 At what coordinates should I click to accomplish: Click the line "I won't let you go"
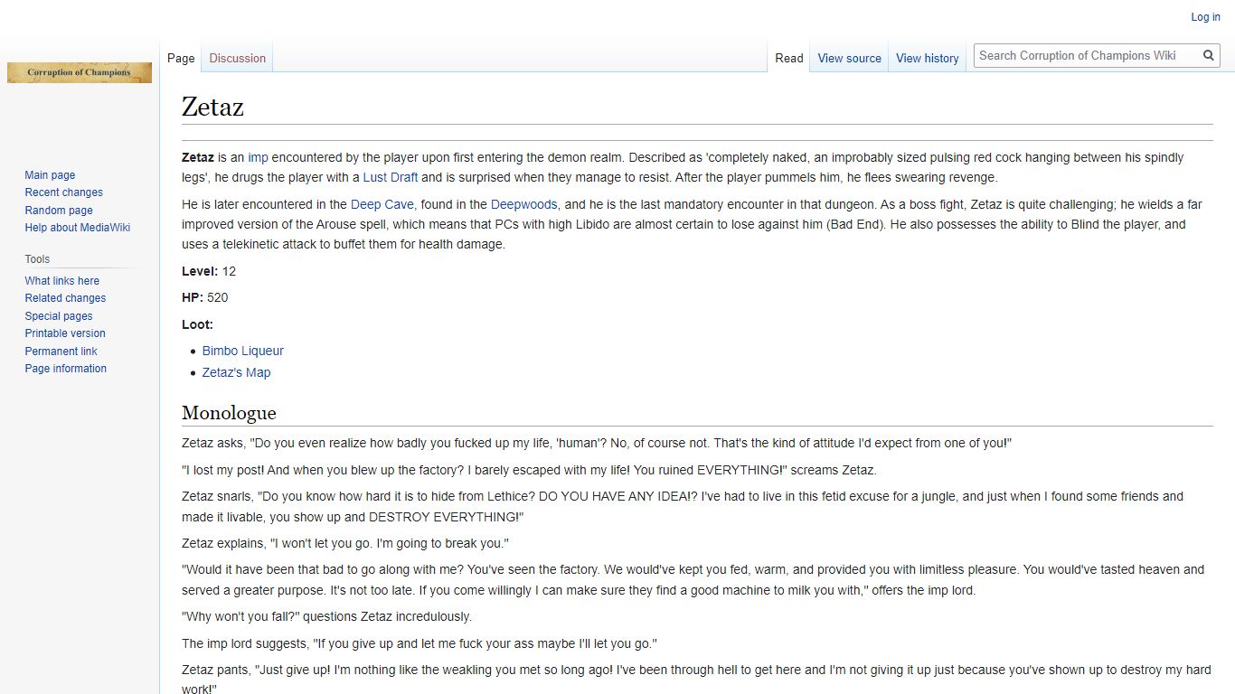click(x=345, y=543)
